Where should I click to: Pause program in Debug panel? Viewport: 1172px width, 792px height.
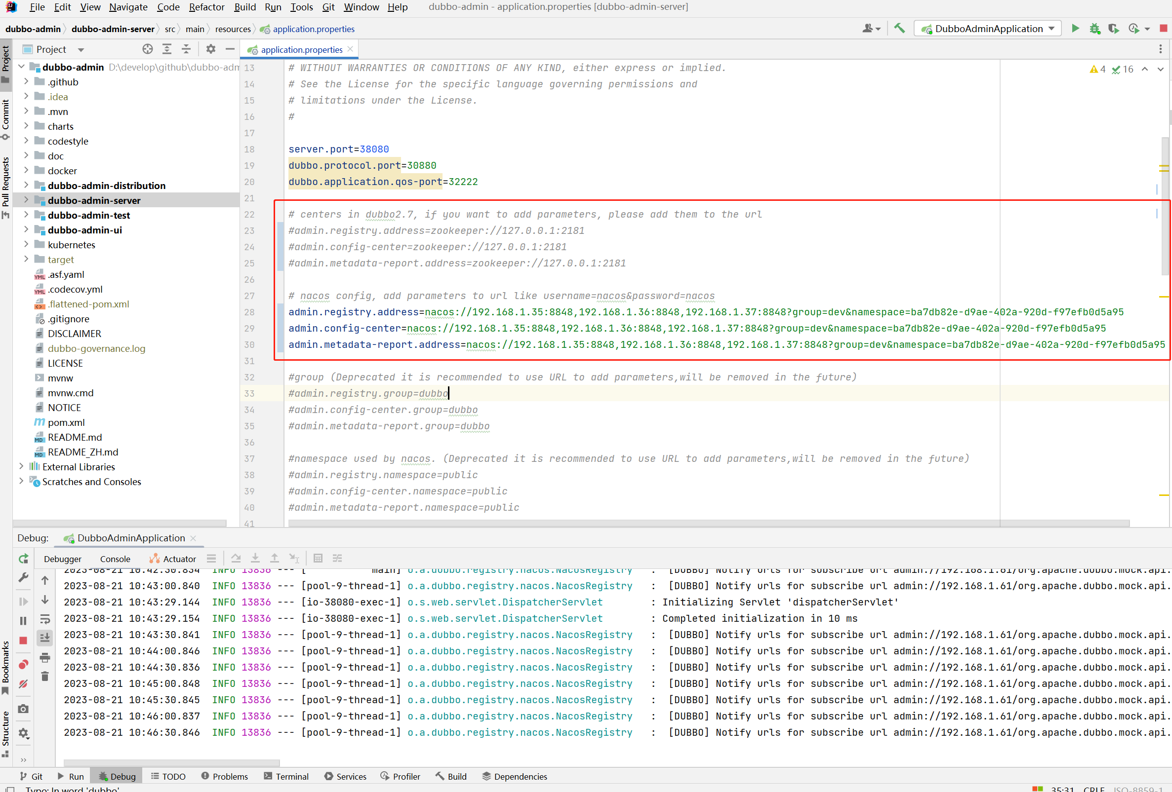tap(23, 621)
